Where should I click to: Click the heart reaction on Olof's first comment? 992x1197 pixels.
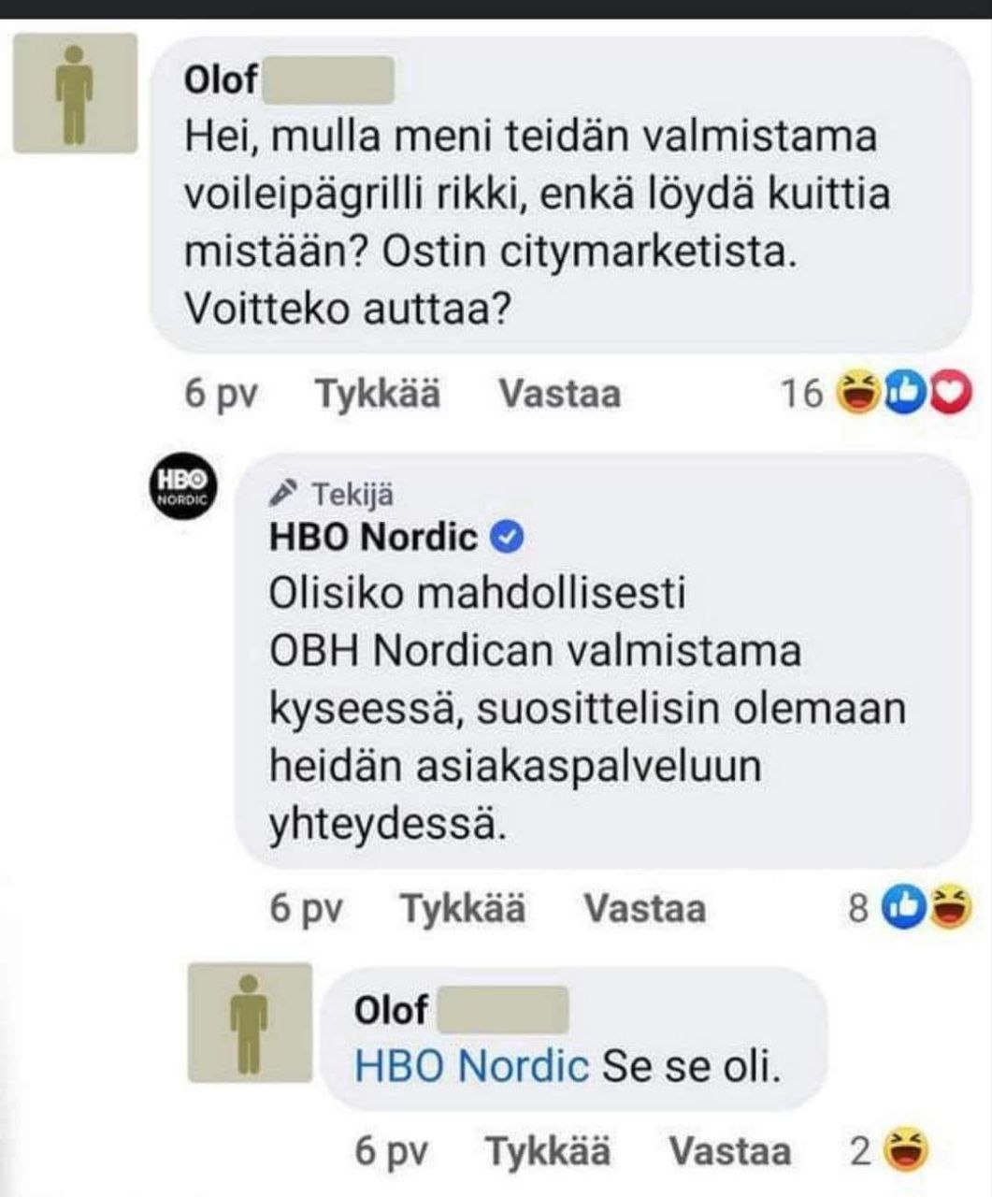tap(953, 393)
